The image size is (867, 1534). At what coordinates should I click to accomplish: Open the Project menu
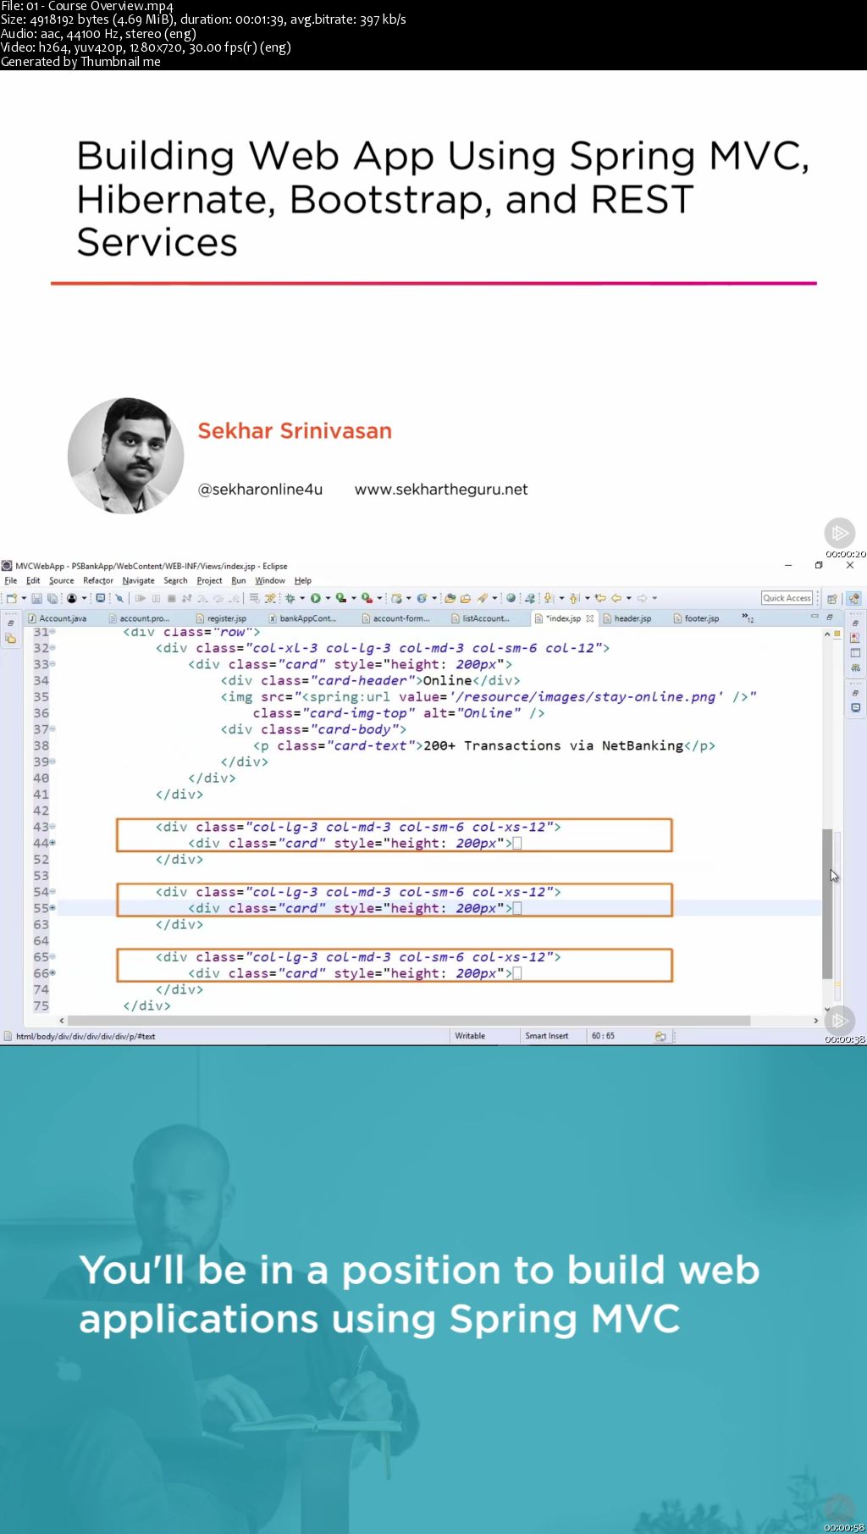(209, 581)
